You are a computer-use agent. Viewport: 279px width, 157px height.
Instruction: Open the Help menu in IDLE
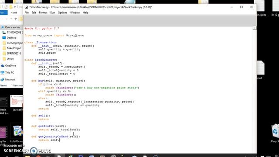coord(85,13)
